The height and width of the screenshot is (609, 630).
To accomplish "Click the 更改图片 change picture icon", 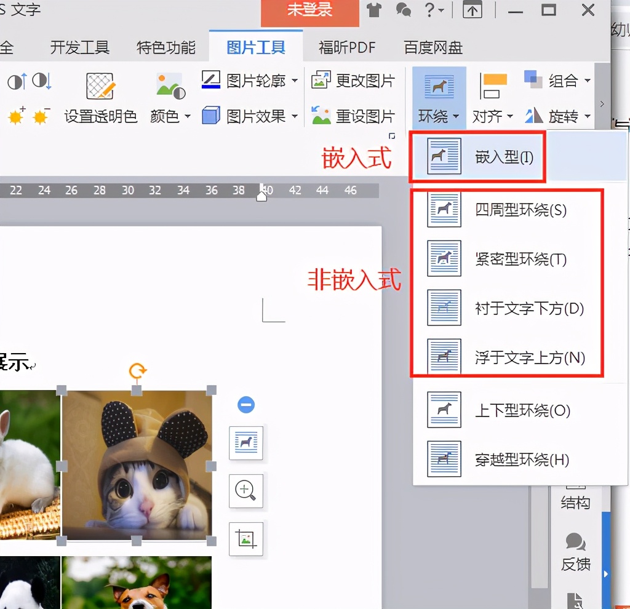I will tap(321, 79).
